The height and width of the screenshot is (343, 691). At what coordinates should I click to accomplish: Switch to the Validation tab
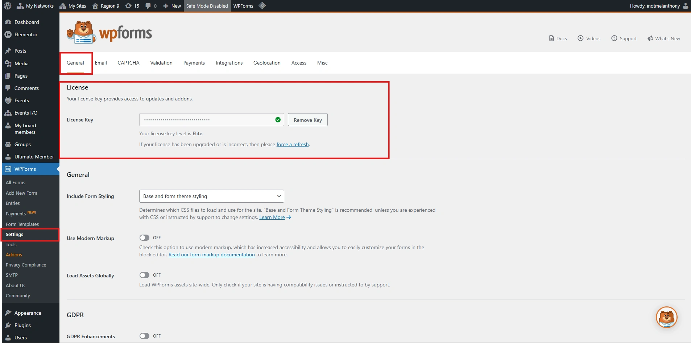pyautogui.click(x=161, y=63)
